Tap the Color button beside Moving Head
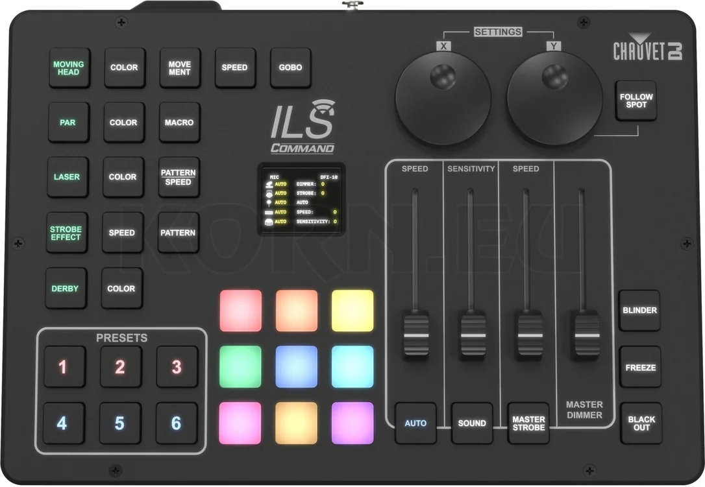Viewport: 705px width, 487px height. [x=124, y=67]
